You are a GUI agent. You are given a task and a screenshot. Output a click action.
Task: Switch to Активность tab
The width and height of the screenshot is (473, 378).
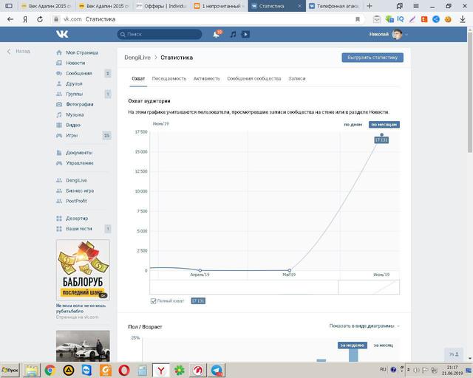[207, 79]
